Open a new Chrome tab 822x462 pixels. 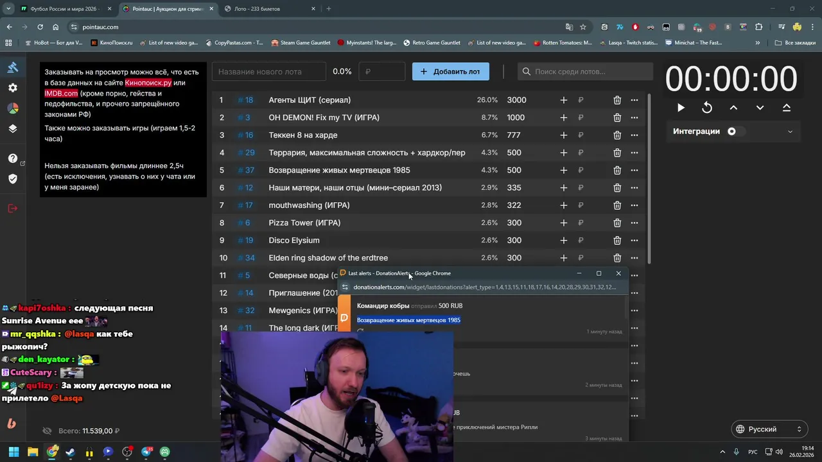329,9
